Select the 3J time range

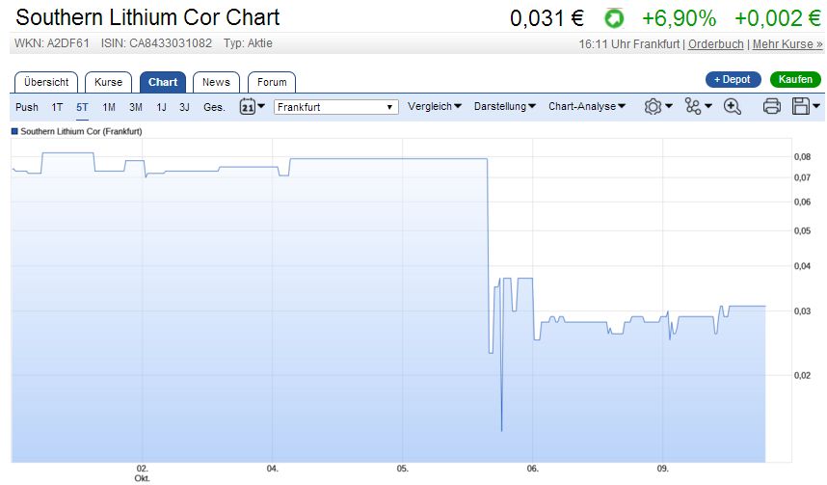tap(184, 107)
